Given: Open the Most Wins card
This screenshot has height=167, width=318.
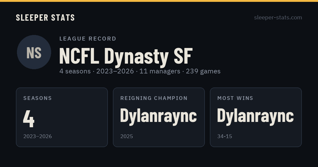Looking at the screenshot, I should point(256,117).
